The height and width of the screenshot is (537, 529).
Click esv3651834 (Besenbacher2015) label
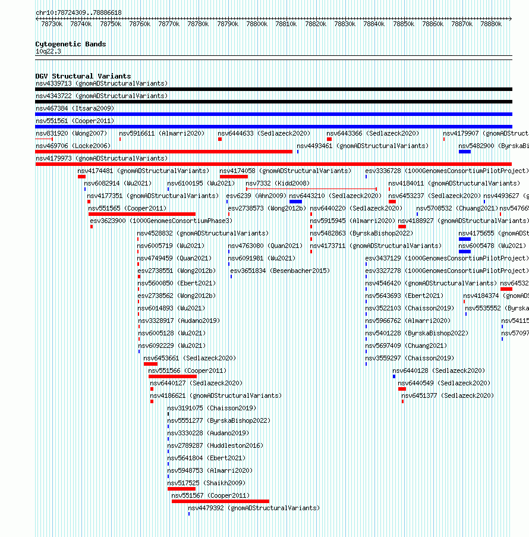coord(280,271)
